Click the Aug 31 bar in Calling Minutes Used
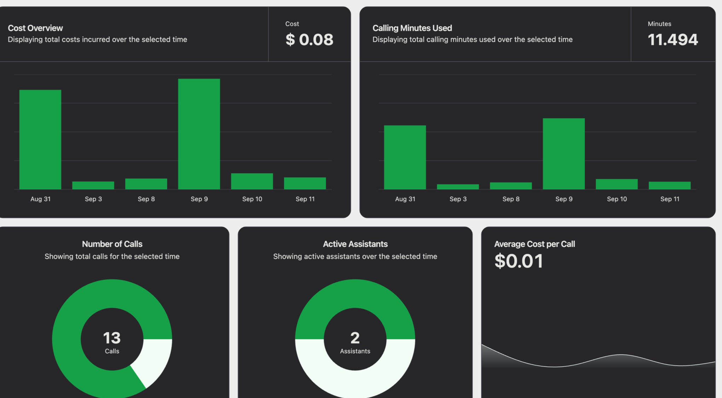This screenshot has width=722, height=398. coord(405,157)
